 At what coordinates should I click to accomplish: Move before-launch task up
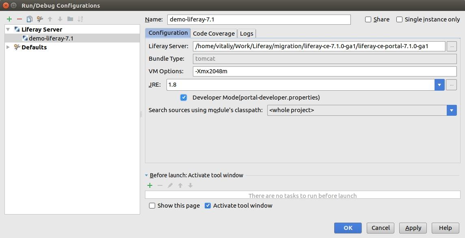(x=180, y=185)
